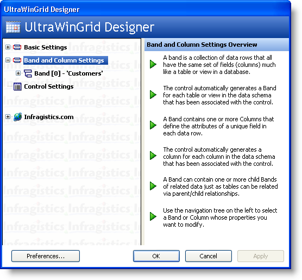Click the paragraph starting 'A band is a collection'
302x280 pixels.
tap(219, 65)
